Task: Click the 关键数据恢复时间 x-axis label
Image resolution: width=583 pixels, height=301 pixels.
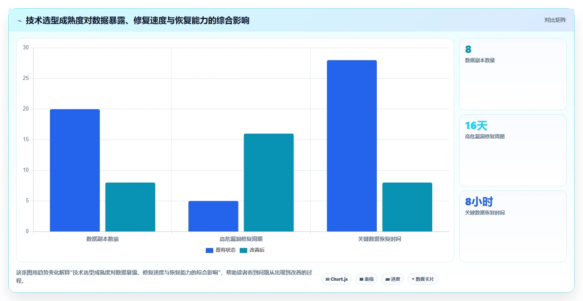Action: 380,239
